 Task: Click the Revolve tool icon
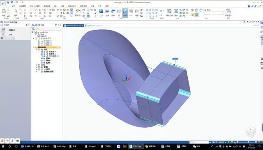tap(113, 12)
